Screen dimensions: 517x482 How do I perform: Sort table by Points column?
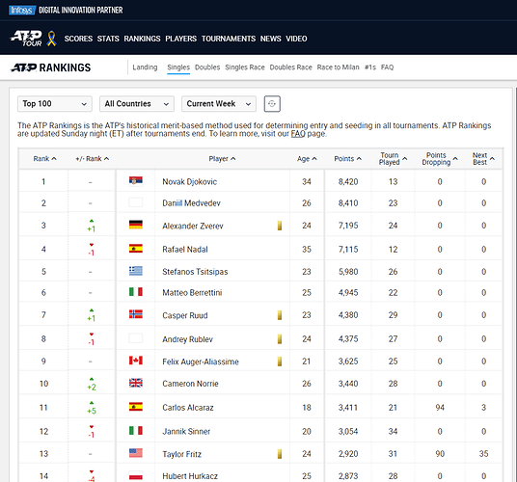(x=348, y=159)
